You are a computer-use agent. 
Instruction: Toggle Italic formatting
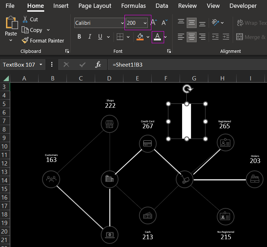(89, 37)
